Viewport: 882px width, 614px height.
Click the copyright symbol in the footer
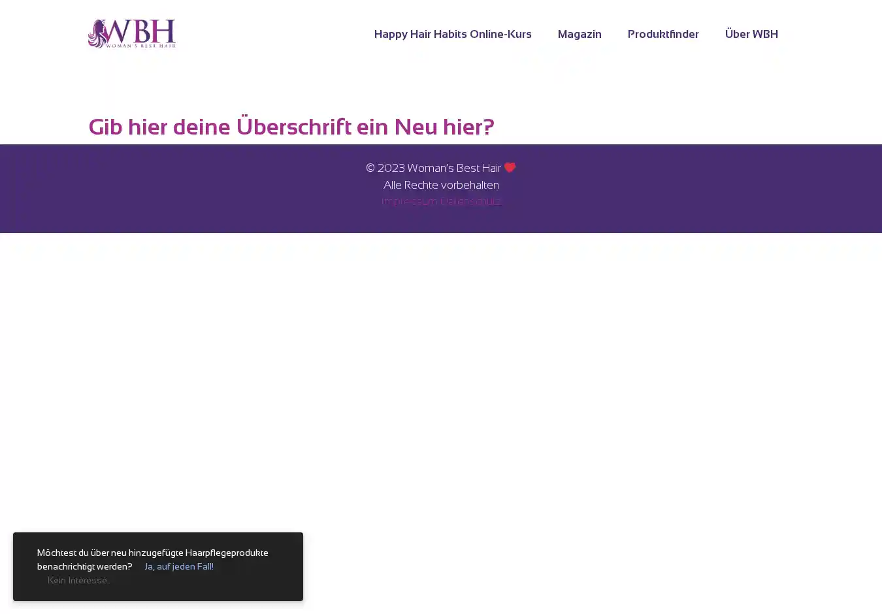pyautogui.click(x=370, y=169)
